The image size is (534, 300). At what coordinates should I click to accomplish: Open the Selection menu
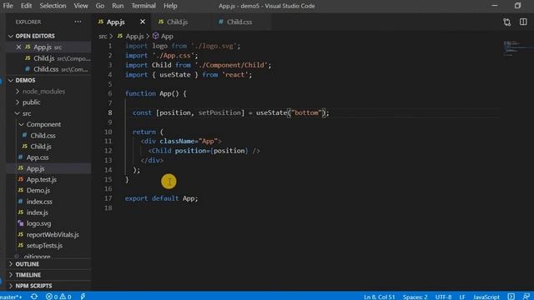(x=53, y=6)
